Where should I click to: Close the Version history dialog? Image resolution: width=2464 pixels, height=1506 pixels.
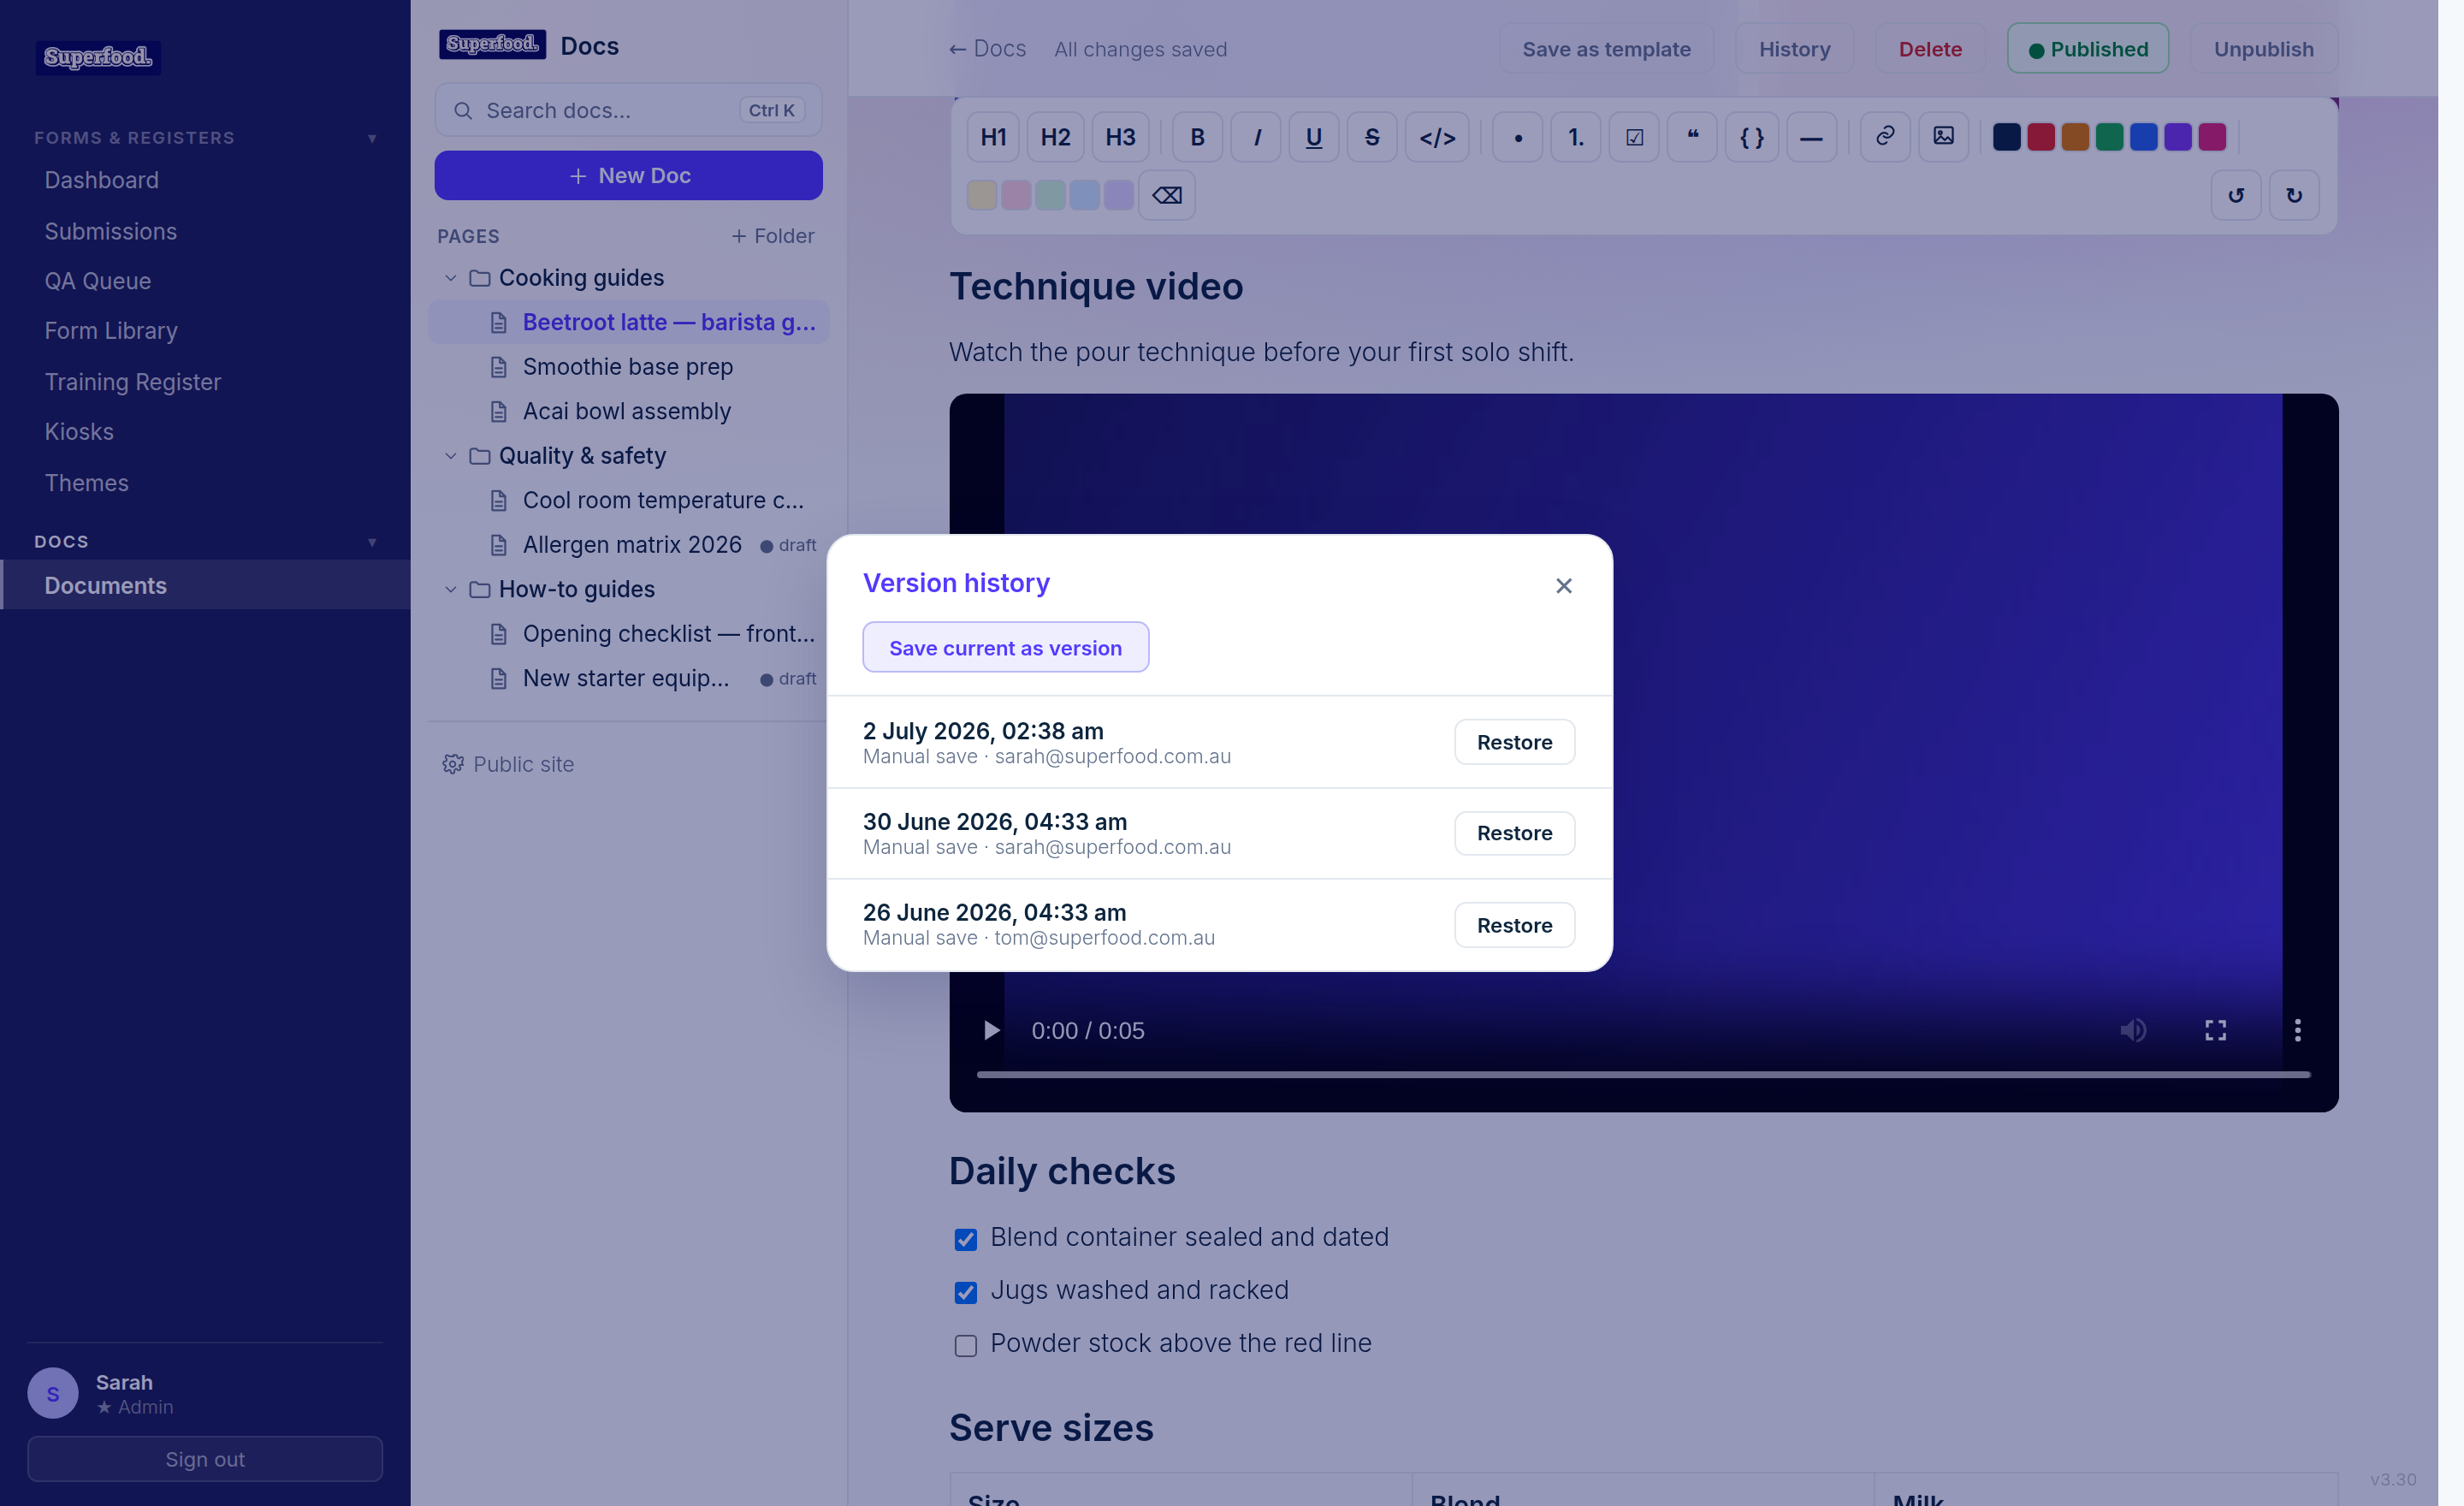(1564, 586)
